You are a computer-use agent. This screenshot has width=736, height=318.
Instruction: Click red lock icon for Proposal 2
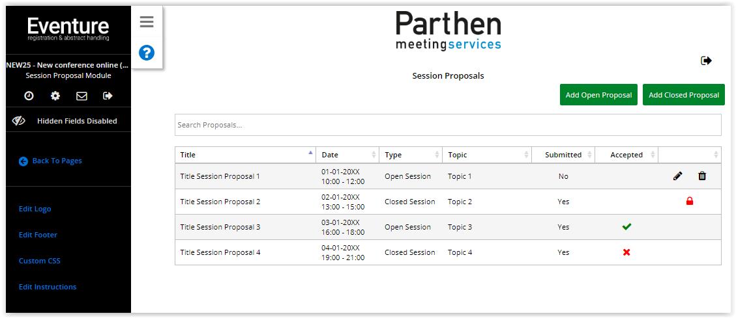pyautogui.click(x=690, y=202)
